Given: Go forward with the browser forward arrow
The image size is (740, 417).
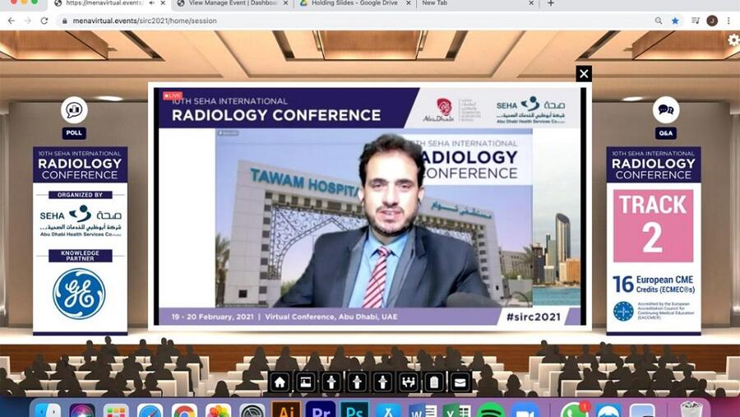Looking at the screenshot, I should point(28,21).
